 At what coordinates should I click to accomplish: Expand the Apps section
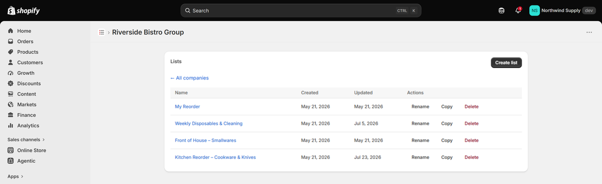[x=16, y=176]
